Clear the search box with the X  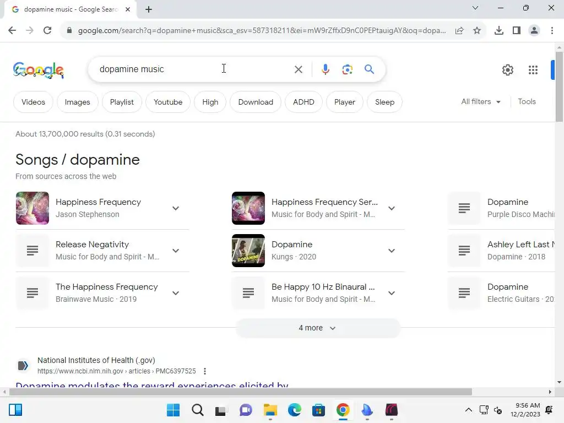point(298,69)
